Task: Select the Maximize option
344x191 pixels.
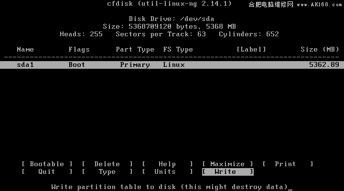Action: (227, 164)
